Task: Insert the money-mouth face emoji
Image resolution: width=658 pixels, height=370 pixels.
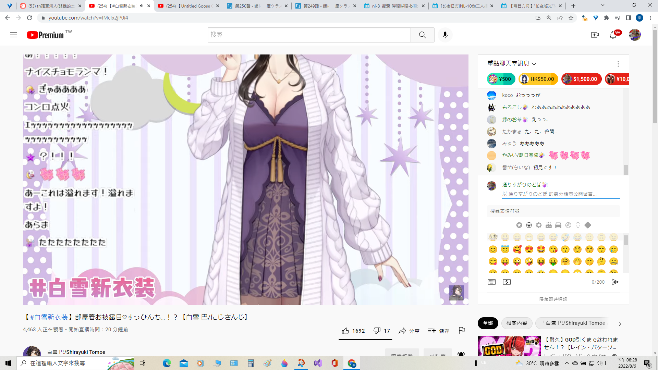Action: 553,261
